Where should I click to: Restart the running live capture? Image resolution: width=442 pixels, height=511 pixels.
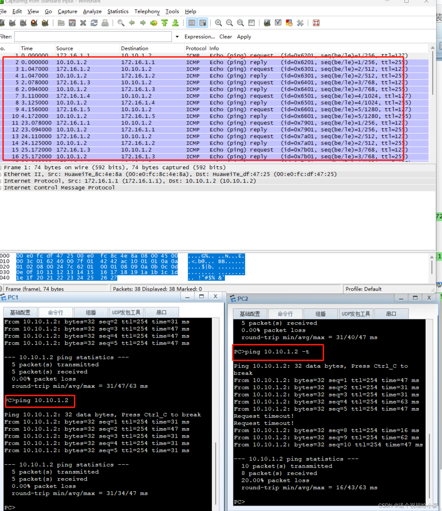(x=45, y=23)
